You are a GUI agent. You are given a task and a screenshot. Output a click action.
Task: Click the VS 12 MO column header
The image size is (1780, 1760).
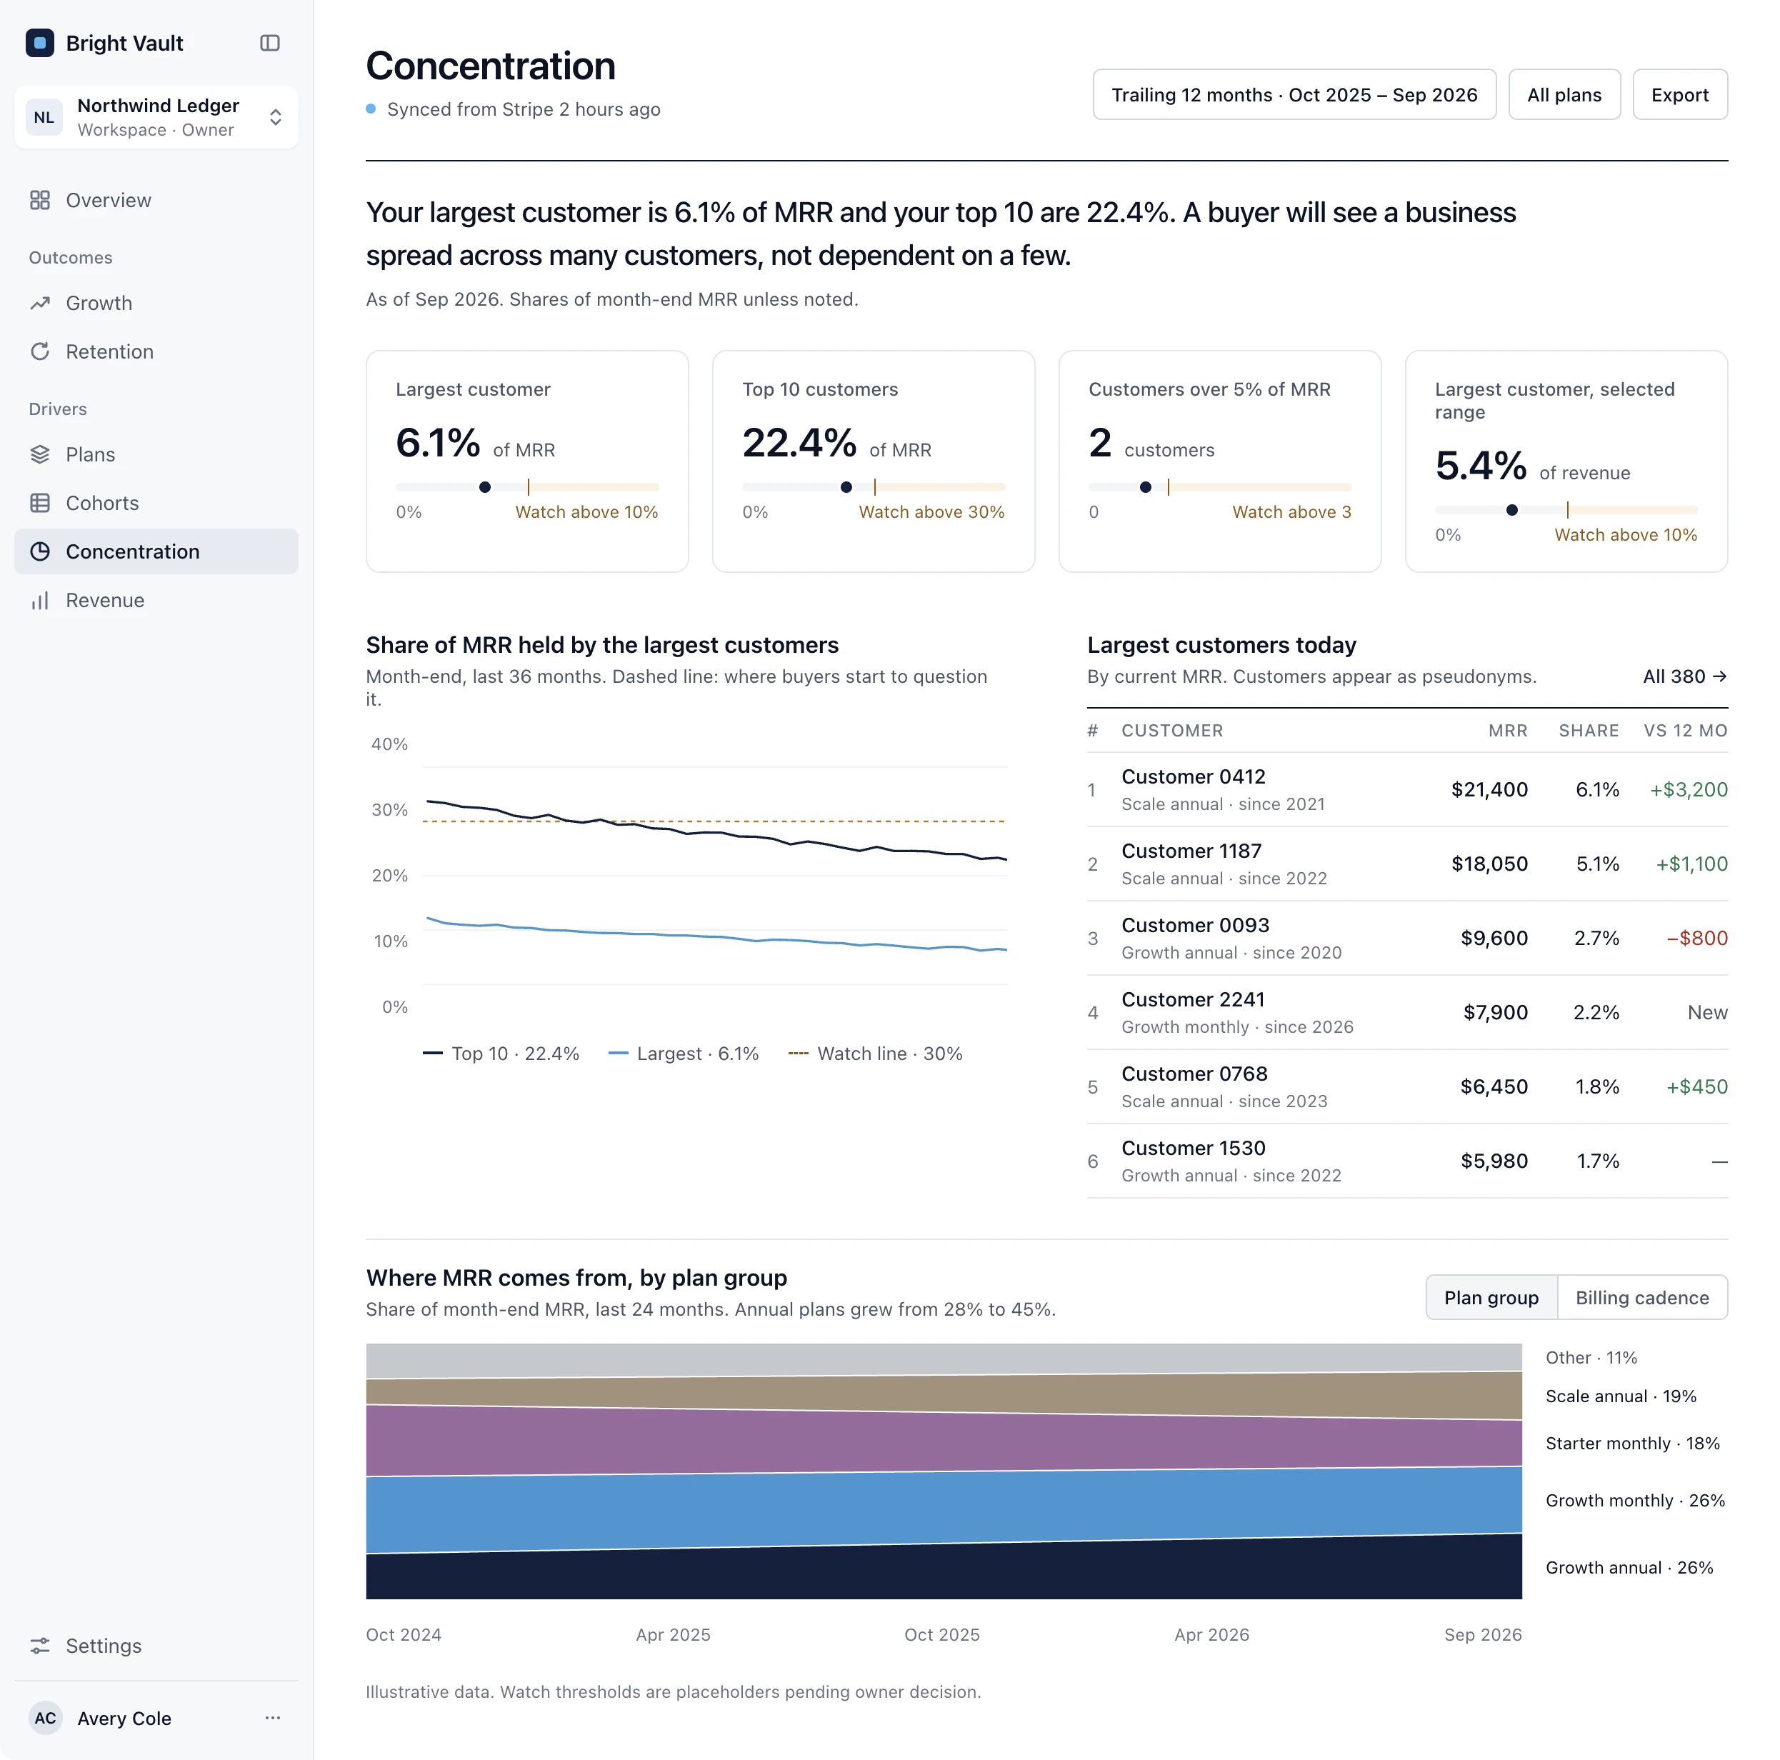pos(1685,731)
